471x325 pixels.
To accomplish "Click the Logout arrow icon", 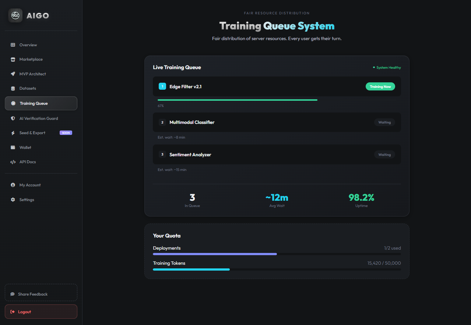I will coord(13,312).
